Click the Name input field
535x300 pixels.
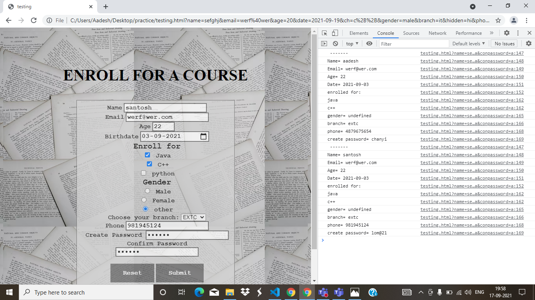(x=165, y=108)
